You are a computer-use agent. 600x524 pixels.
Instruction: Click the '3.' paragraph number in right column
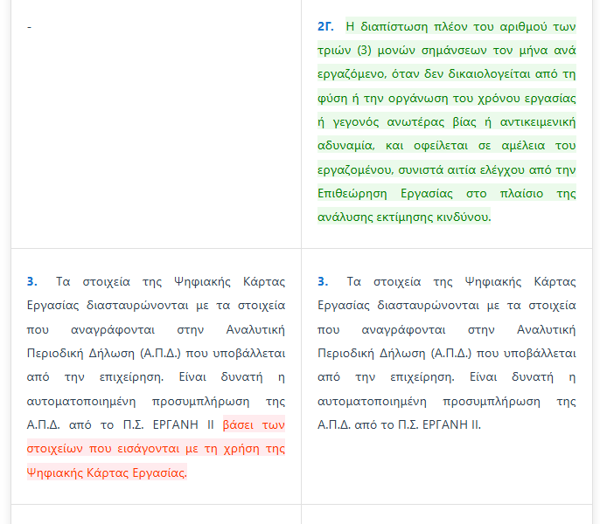(323, 281)
